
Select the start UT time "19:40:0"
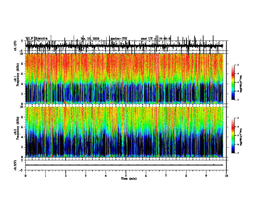pos(165,39)
